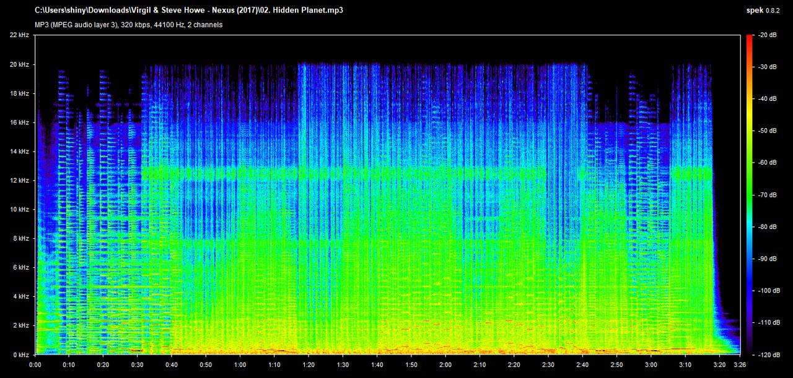
Task: Click the 3:26 end time label
Action: (x=740, y=365)
